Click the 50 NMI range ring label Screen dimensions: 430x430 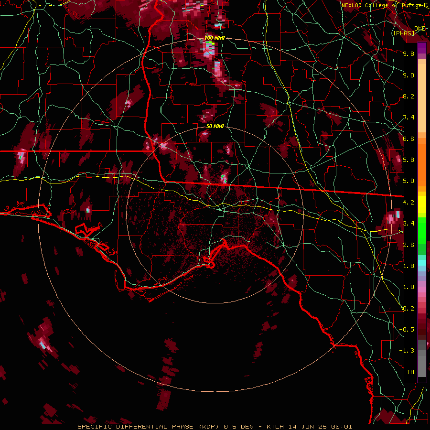(215, 127)
